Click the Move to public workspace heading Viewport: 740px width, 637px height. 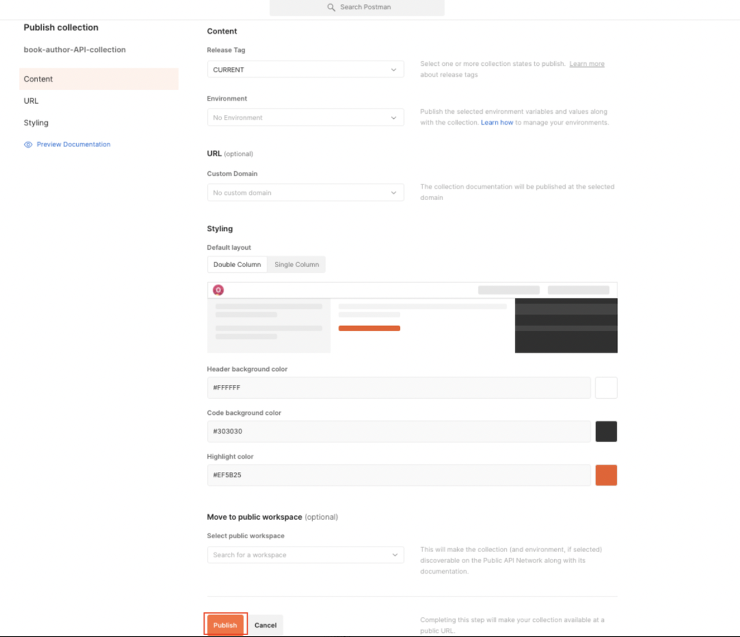255,517
